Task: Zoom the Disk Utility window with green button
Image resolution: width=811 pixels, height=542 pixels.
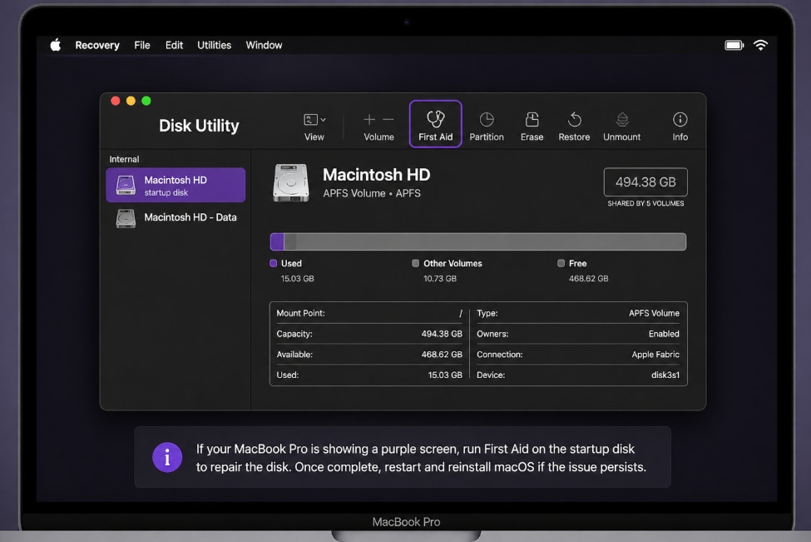Action: point(146,101)
